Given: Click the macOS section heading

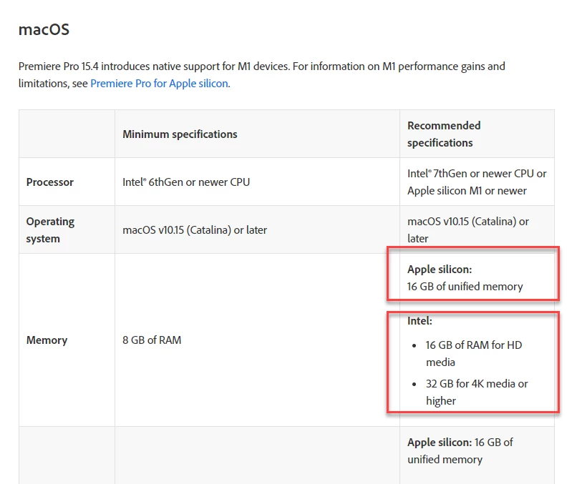Looking at the screenshot, I should coord(44,30).
